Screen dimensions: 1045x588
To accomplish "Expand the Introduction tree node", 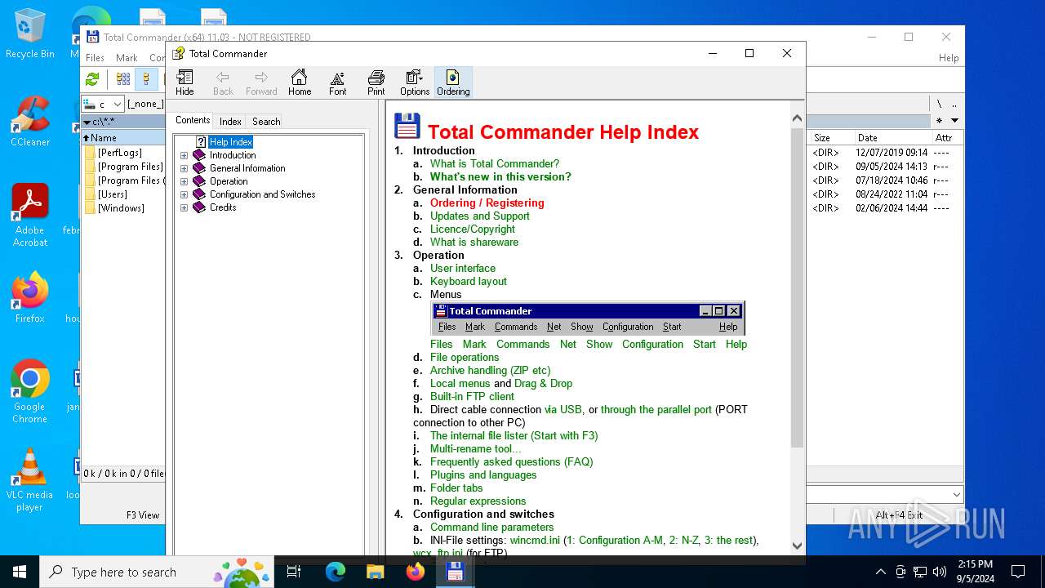I will click(x=184, y=155).
